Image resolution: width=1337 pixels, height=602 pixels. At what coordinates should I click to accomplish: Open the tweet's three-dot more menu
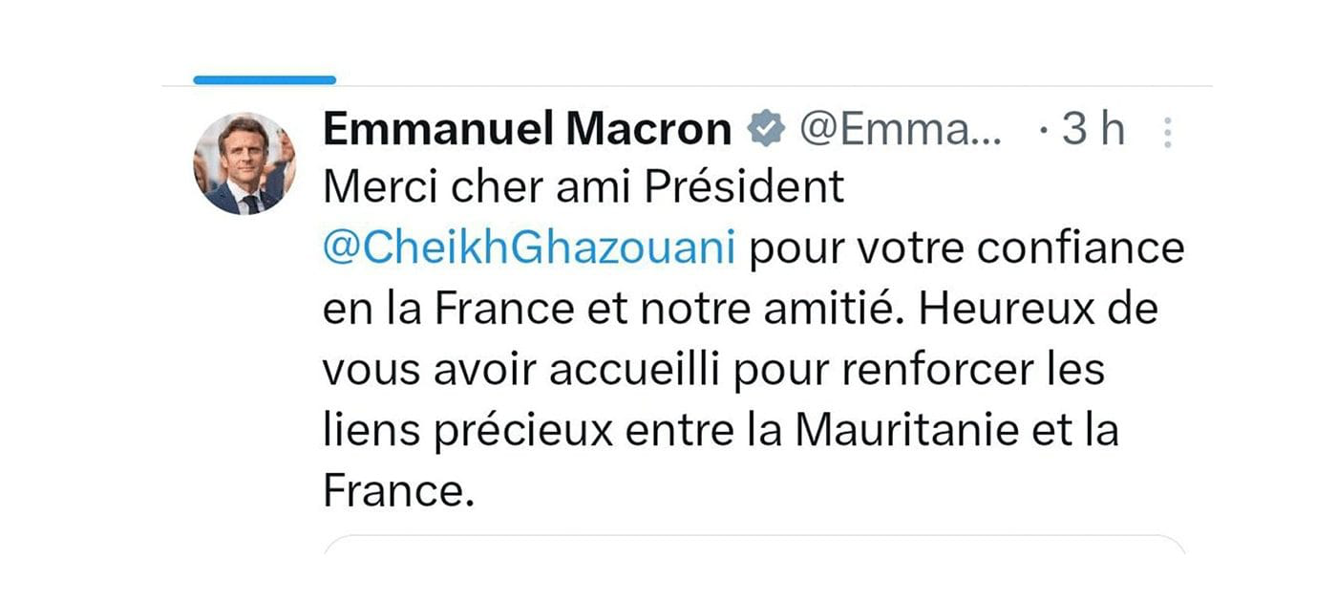click(1166, 132)
